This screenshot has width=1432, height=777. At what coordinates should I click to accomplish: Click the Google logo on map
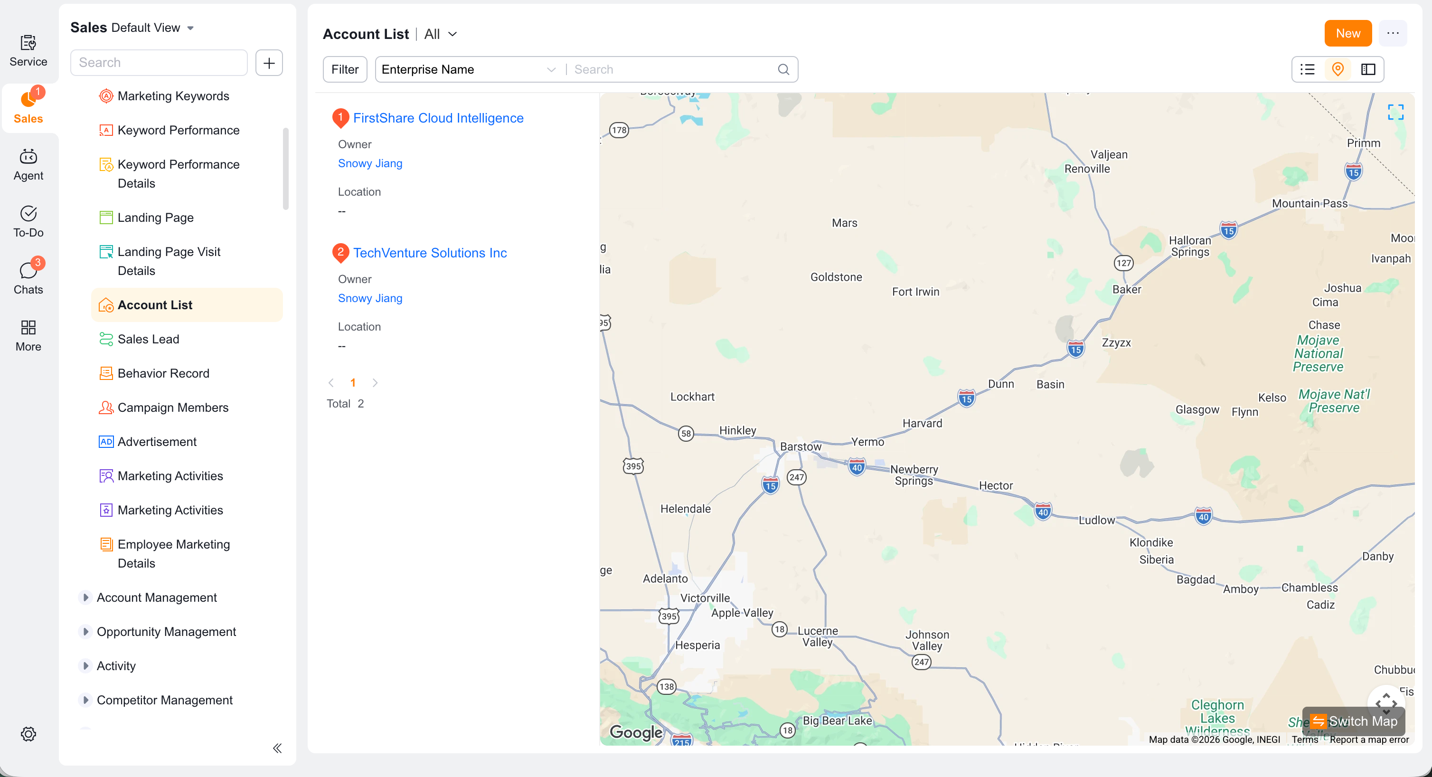636,732
